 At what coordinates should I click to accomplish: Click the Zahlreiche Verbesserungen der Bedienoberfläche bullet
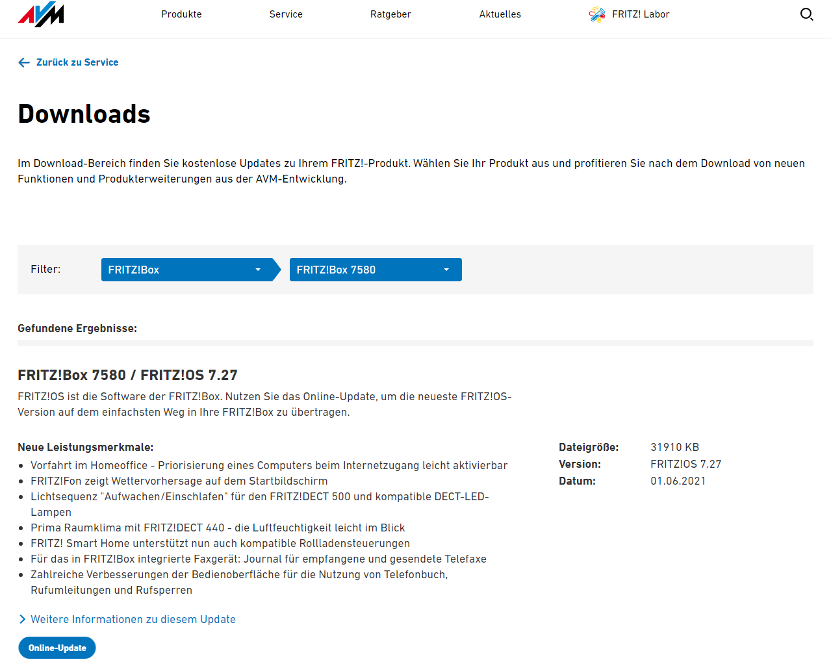point(239,582)
